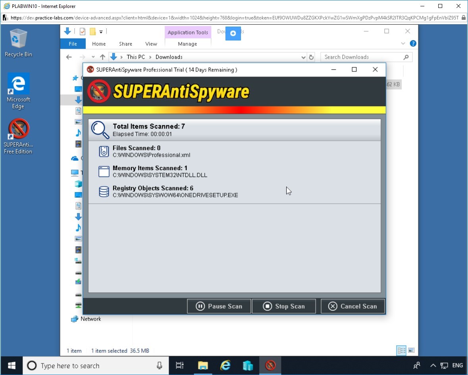Click Downloads in the Explorer address path
Screen dimensions: 468x375
pyautogui.click(x=169, y=57)
